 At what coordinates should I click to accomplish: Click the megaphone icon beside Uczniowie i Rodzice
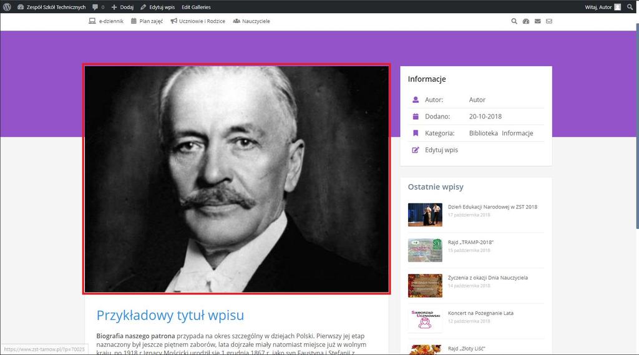173,21
